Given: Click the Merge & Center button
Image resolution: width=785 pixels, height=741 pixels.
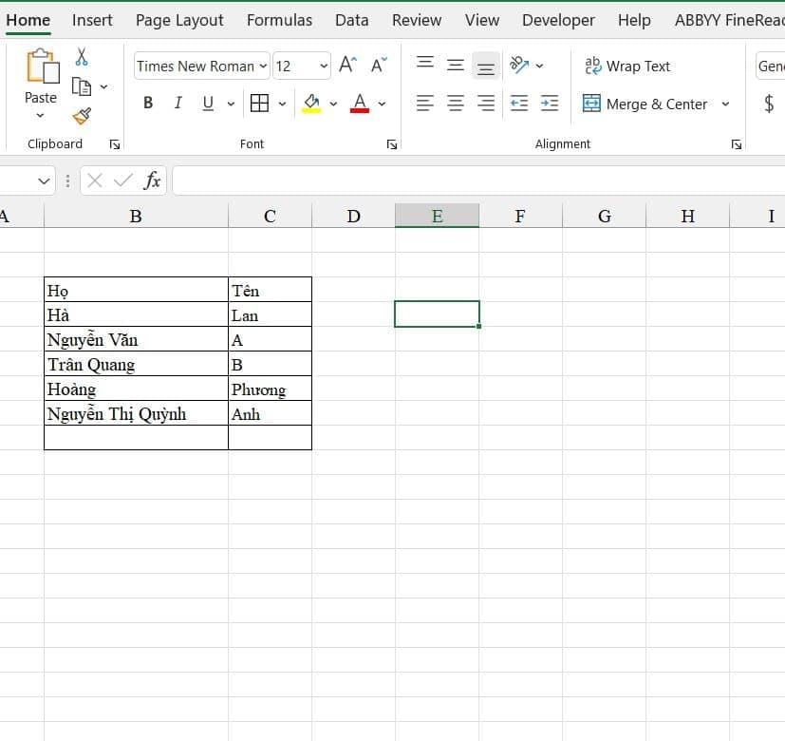Looking at the screenshot, I should [x=645, y=104].
